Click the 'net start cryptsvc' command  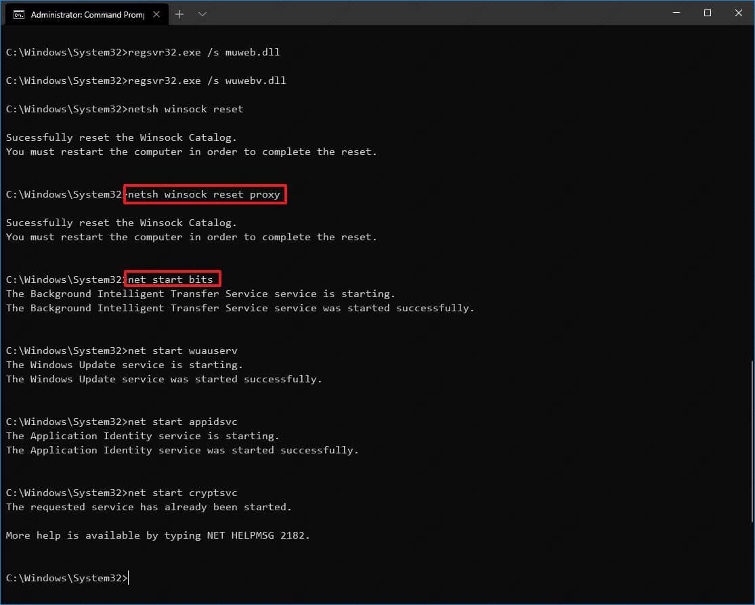tap(183, 493)
